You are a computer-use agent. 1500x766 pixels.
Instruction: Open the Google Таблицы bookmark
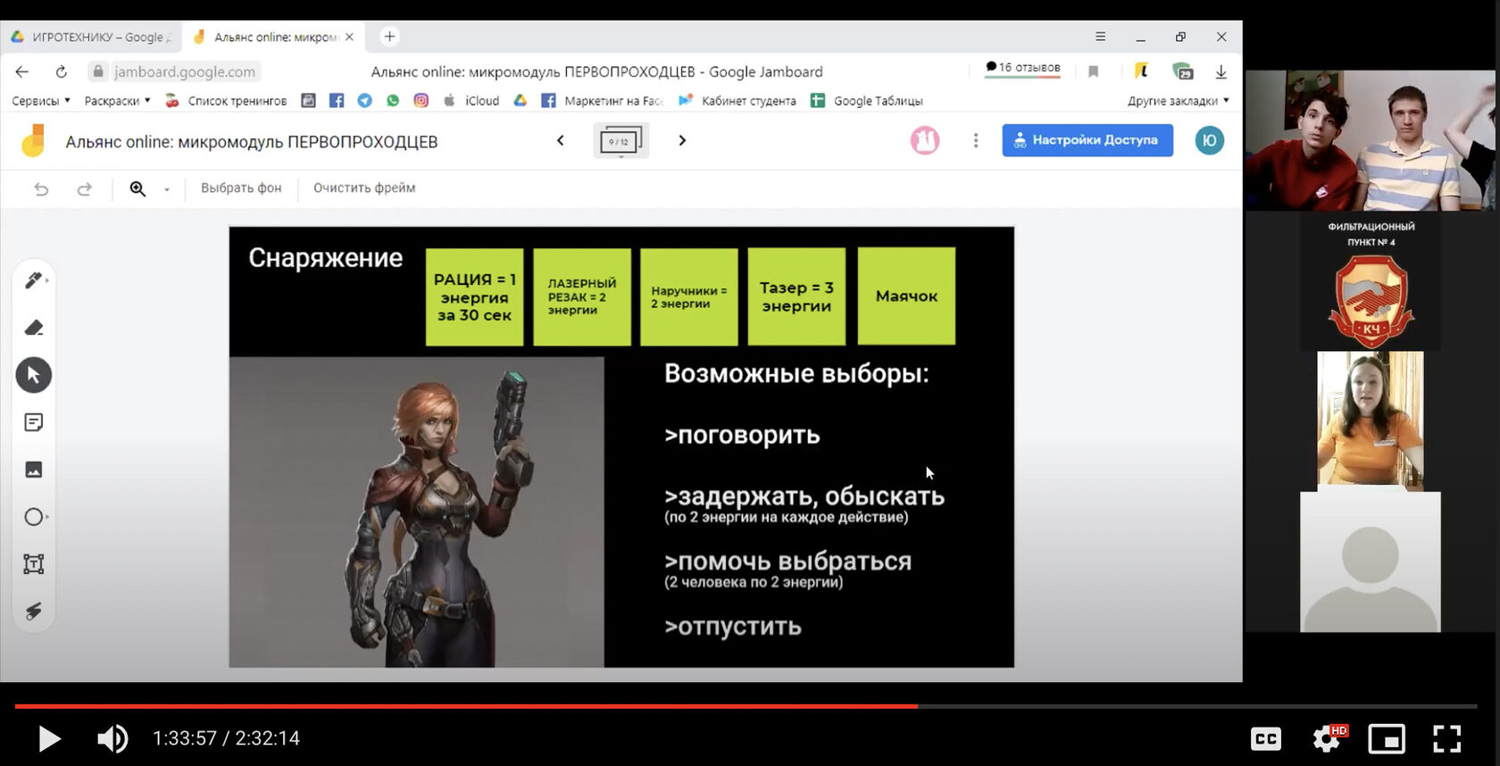point(866,101)
